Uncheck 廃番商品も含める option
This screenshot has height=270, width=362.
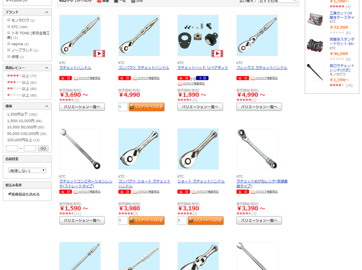tap(10, 194)
